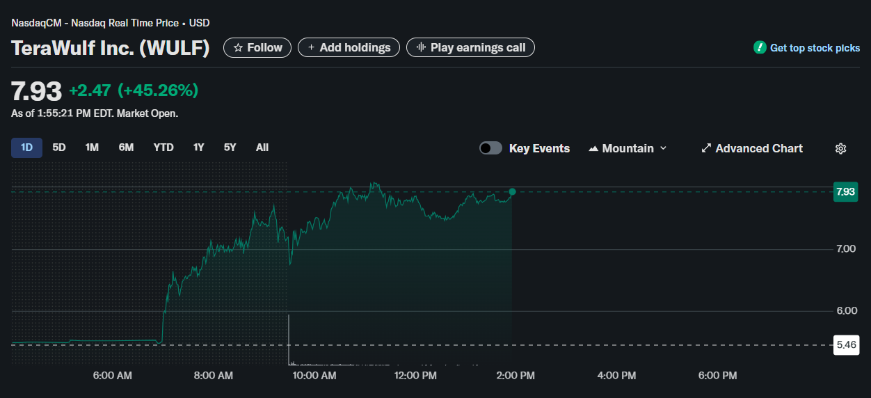
Task: Click the green Get top stock picks icon
Action: 760,48
